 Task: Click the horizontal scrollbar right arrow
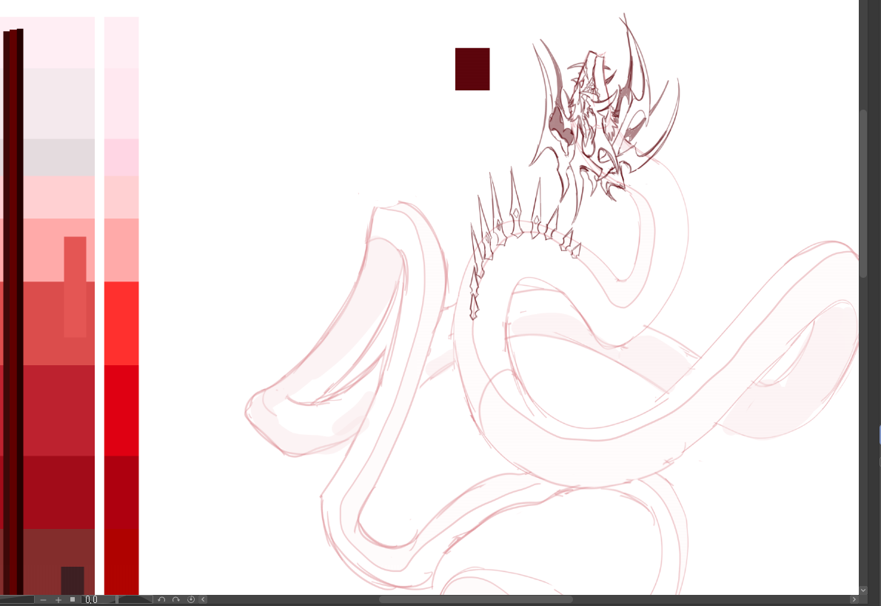(x=854, y=599)
